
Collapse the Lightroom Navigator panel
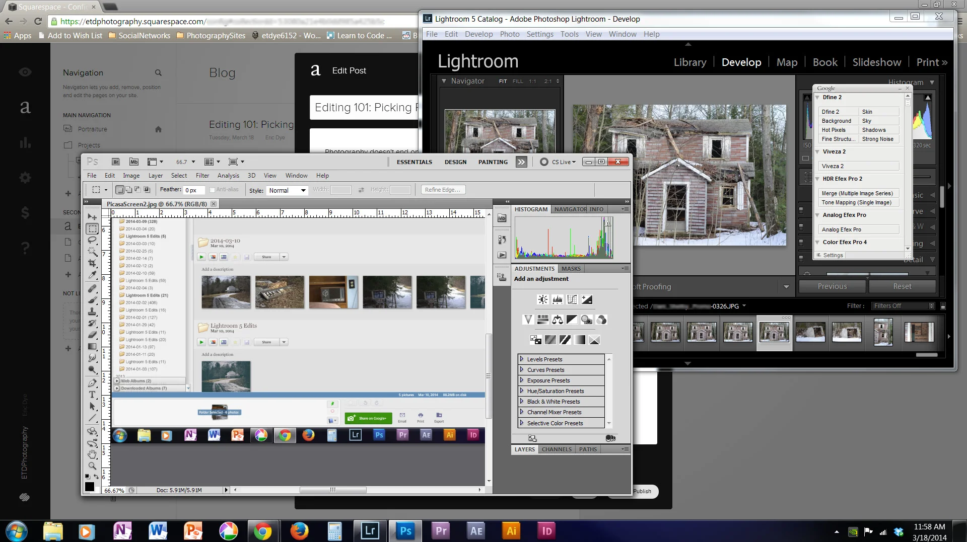[444, 81]
